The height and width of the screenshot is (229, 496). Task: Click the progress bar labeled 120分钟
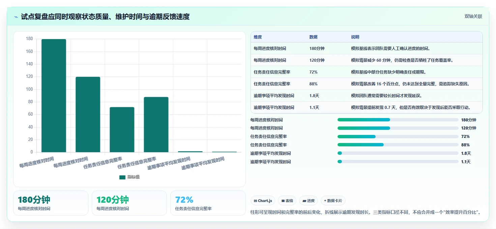398,128
